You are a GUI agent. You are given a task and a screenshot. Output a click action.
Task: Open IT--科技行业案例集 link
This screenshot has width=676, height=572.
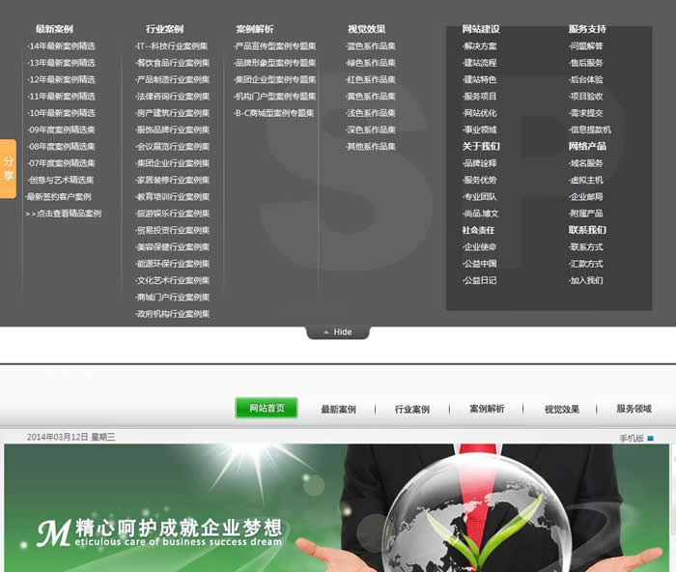[172, 46]
